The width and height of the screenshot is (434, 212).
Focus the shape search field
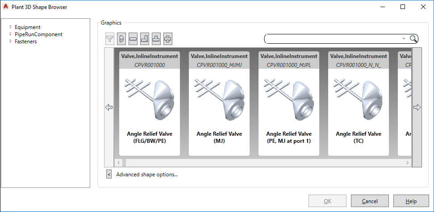pos(334,39)
